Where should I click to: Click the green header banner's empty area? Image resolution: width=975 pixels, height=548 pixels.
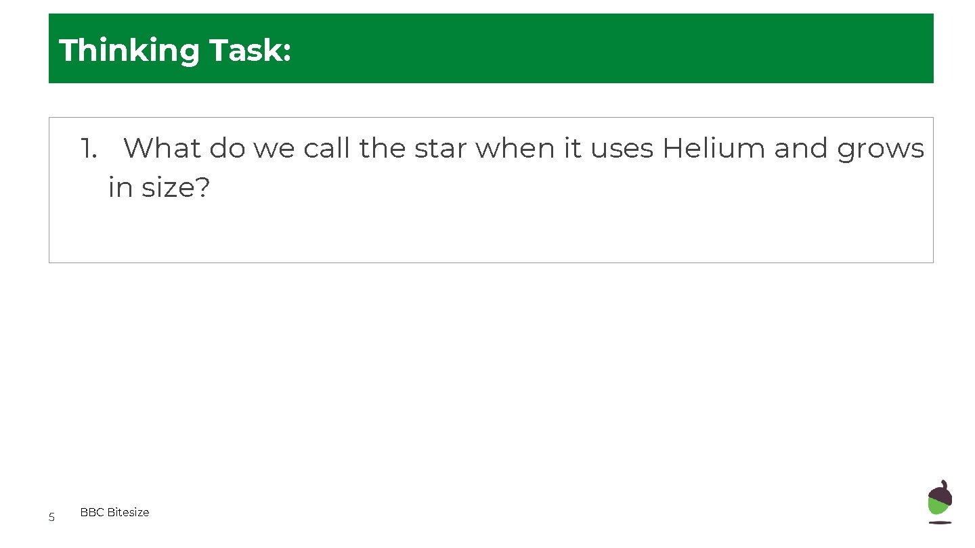609,49
